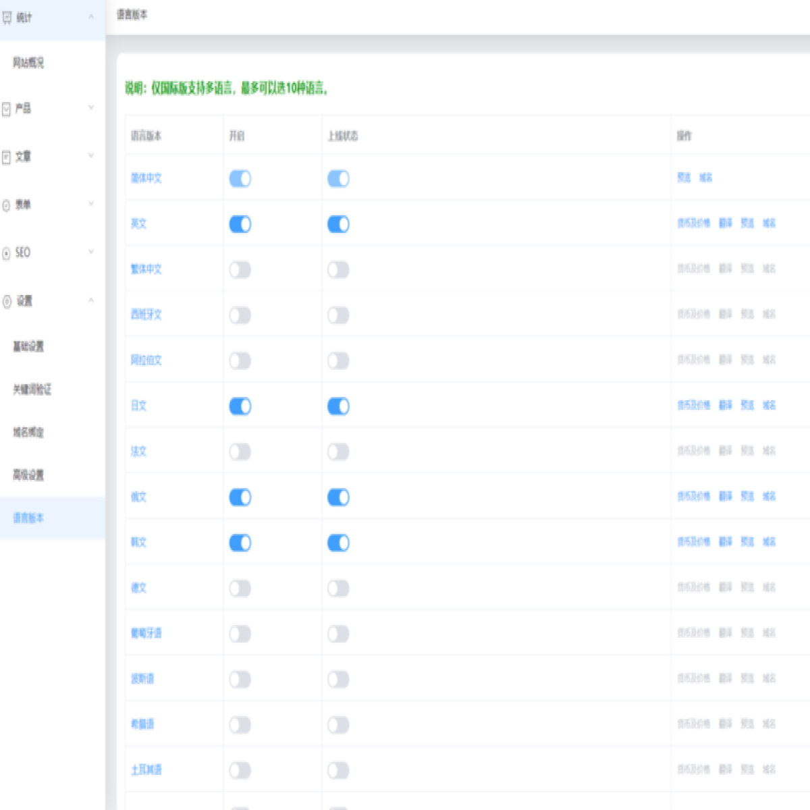
Task: Disable the 英文 开启 switch
Action: click(x=240, y=224)
